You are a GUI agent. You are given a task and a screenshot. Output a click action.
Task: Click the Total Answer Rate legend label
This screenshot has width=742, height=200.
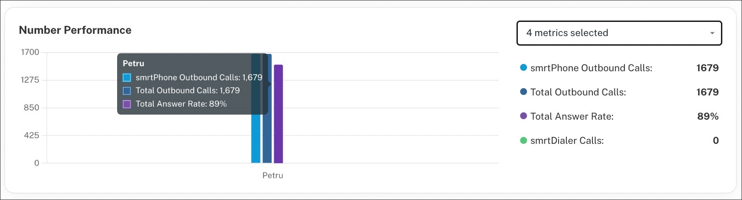(x=571, y=116)
